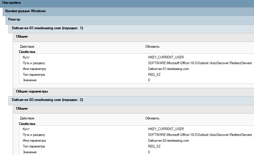
Task: Select Куст label in Dattum-ex-01 properties
Action: [26, 57]
